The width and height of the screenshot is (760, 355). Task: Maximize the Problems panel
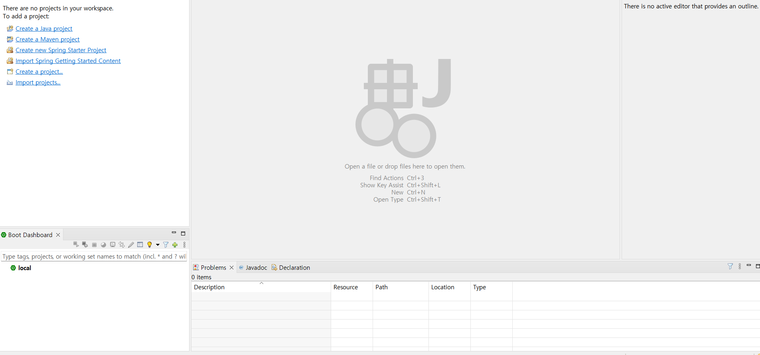click(x=758, y=266)
